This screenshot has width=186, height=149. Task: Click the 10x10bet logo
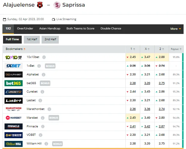[14, 57]
